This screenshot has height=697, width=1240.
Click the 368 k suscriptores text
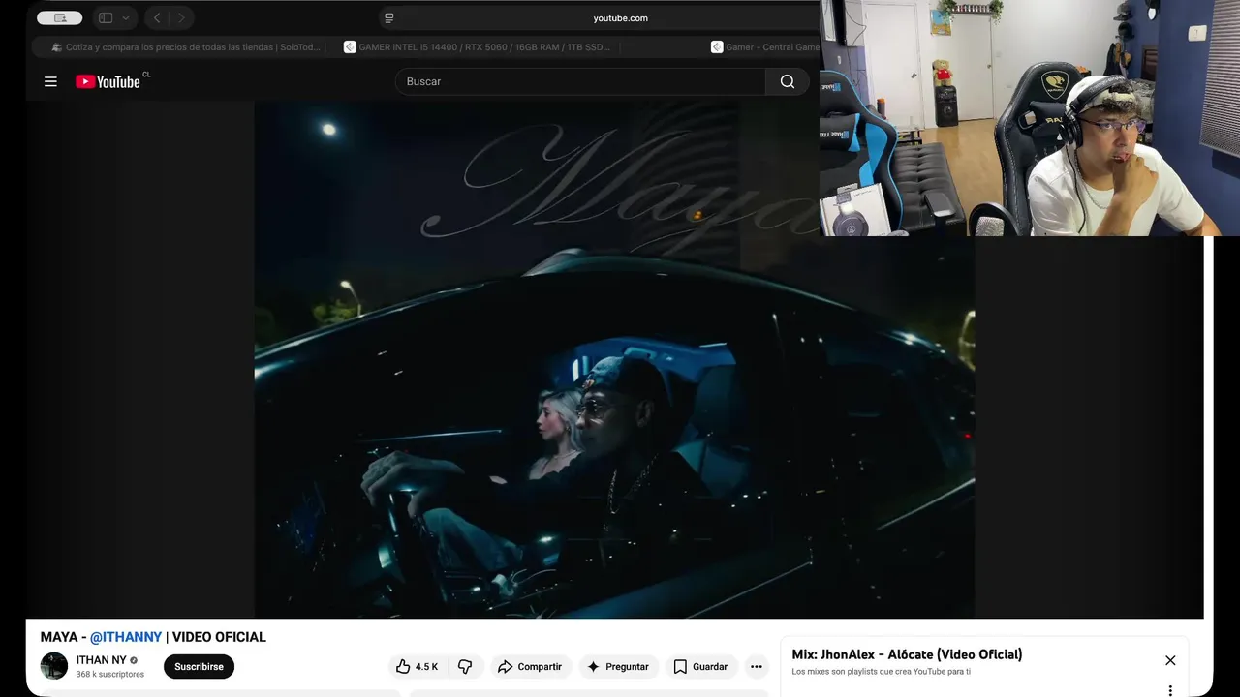110,675
